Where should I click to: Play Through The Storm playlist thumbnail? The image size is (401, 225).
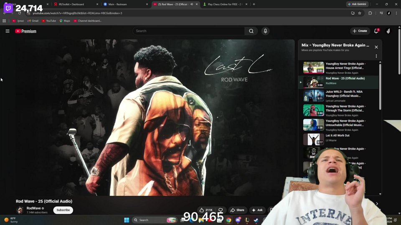click(x=314, y=110)
